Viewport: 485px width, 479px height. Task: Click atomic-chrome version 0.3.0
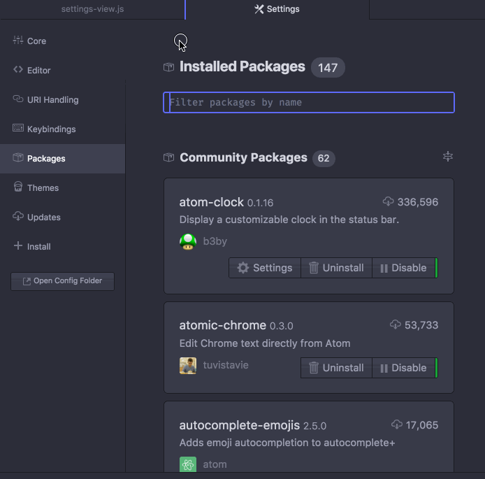pos(281,326)
